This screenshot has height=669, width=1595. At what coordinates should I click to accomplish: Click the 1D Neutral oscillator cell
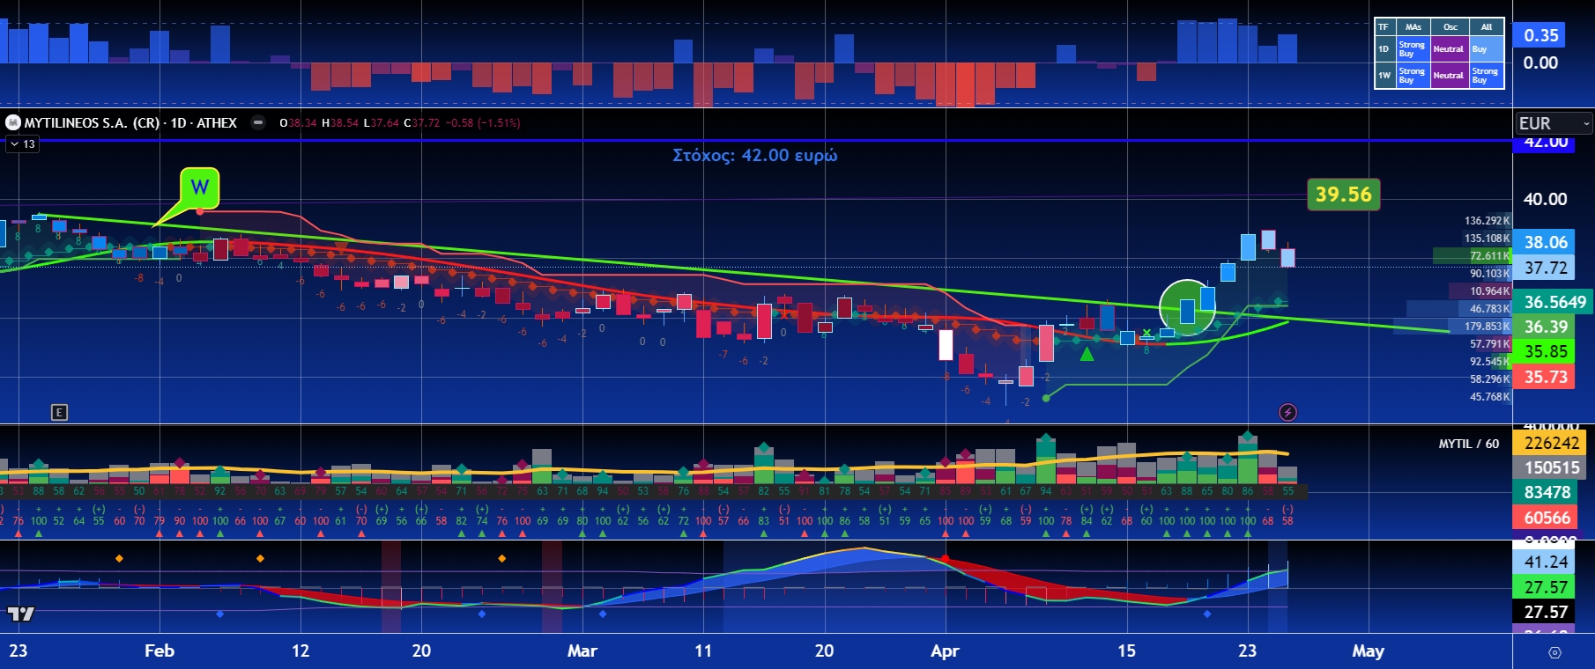[x=1449, y=49]
